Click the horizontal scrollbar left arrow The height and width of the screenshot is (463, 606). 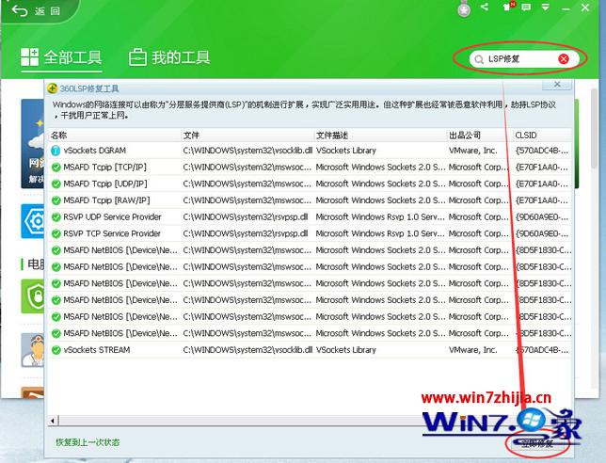coord(53,420)
